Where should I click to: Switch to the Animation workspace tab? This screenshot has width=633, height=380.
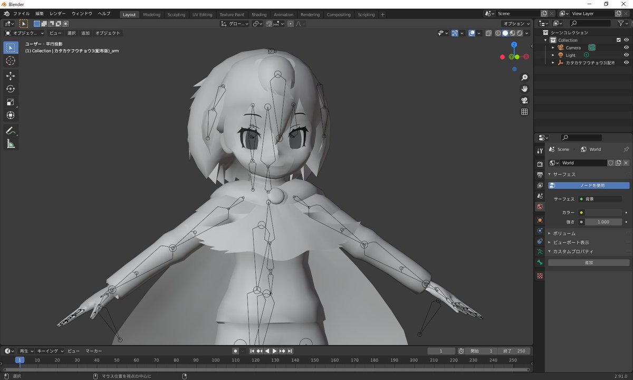tap(283, 14)
